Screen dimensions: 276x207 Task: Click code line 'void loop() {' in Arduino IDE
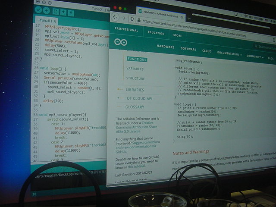coord(53,68)
